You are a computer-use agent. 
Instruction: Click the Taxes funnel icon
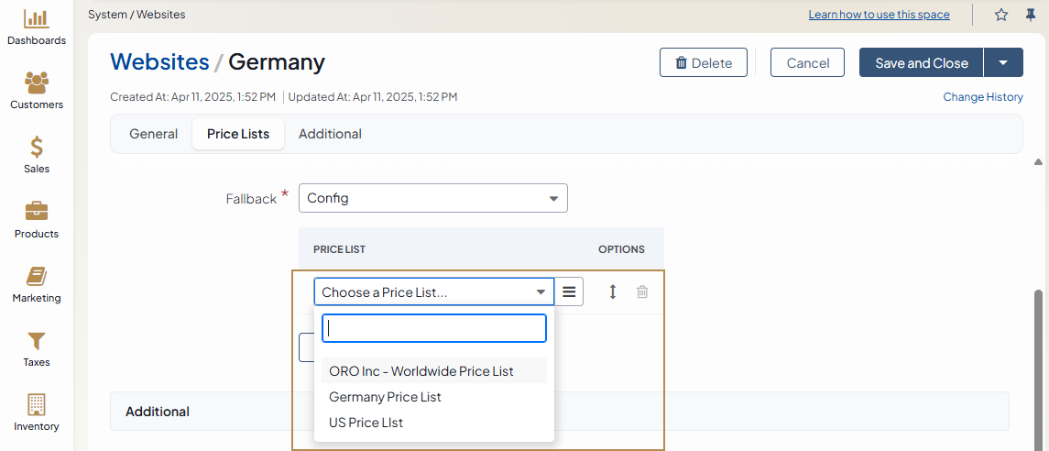37,341
